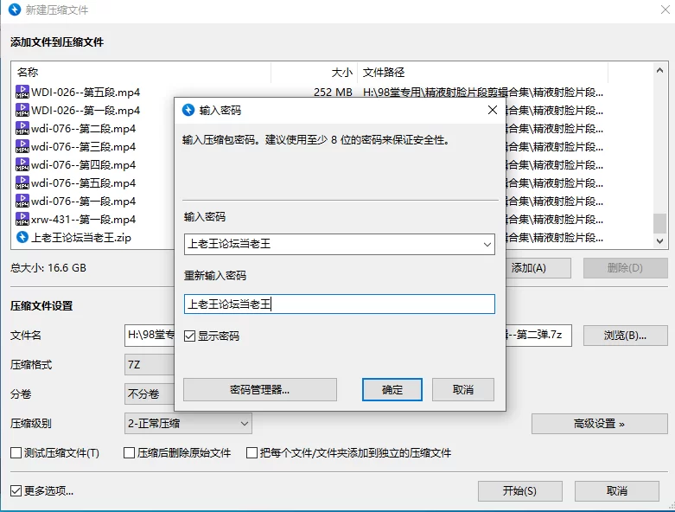Click the 重新输入密码 text field
675x512 pixels.
339,304
